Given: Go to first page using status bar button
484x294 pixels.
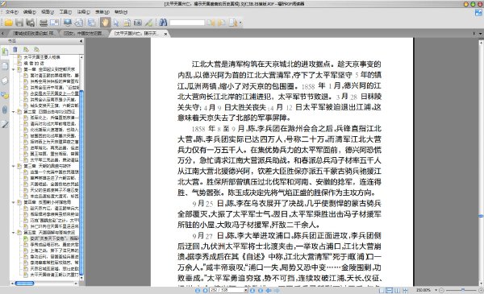Looking at the screenshot, I should point(198,290).
